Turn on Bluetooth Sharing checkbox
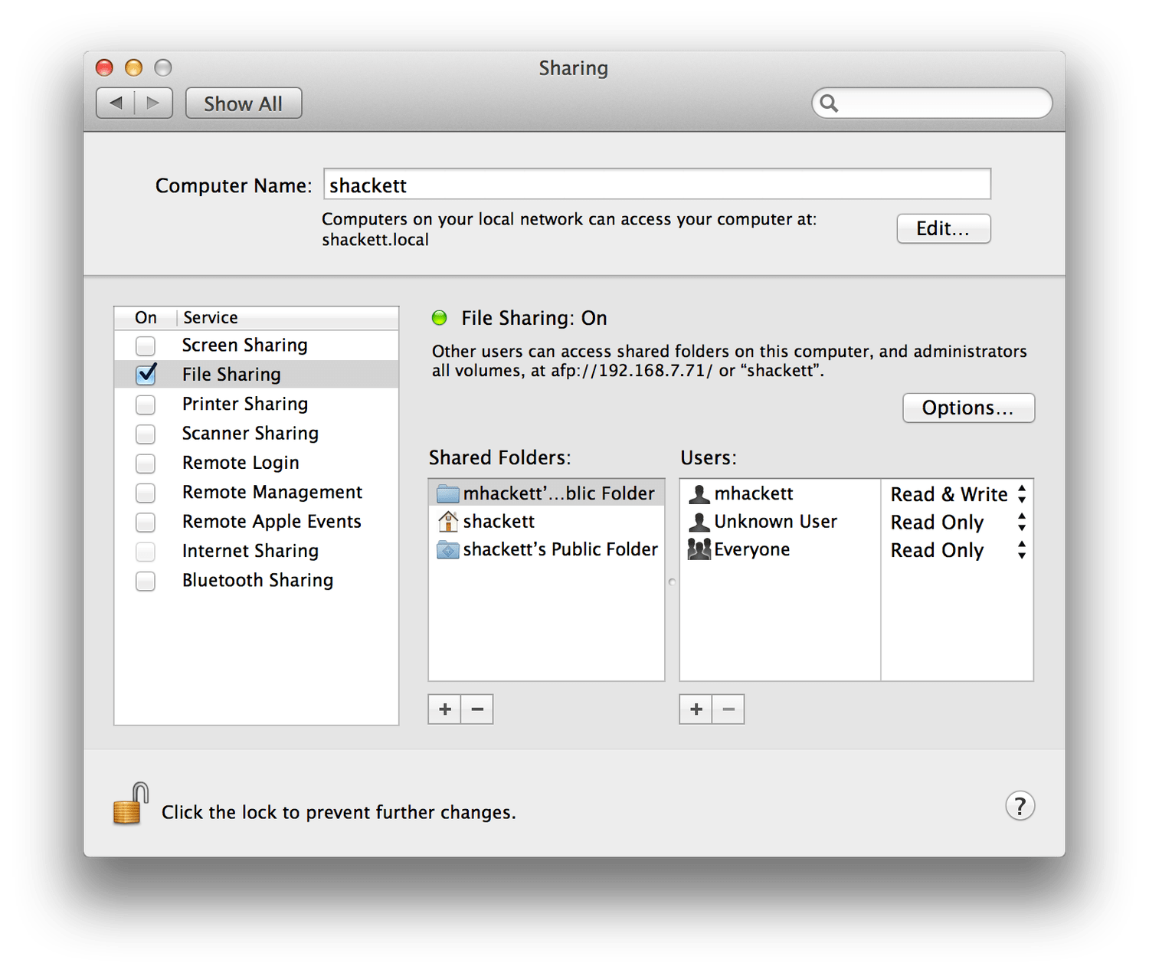The width and height of the screenshot is (1149, 973). pyautogui.click(x=146, y=581)
